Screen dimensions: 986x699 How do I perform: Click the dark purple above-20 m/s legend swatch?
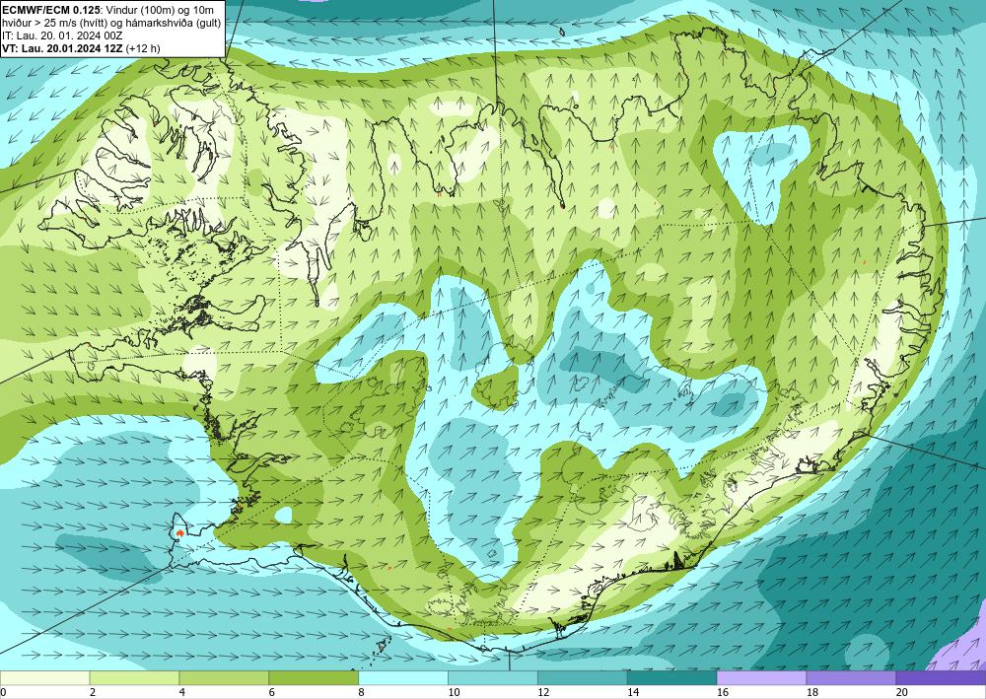coord(941,678)
